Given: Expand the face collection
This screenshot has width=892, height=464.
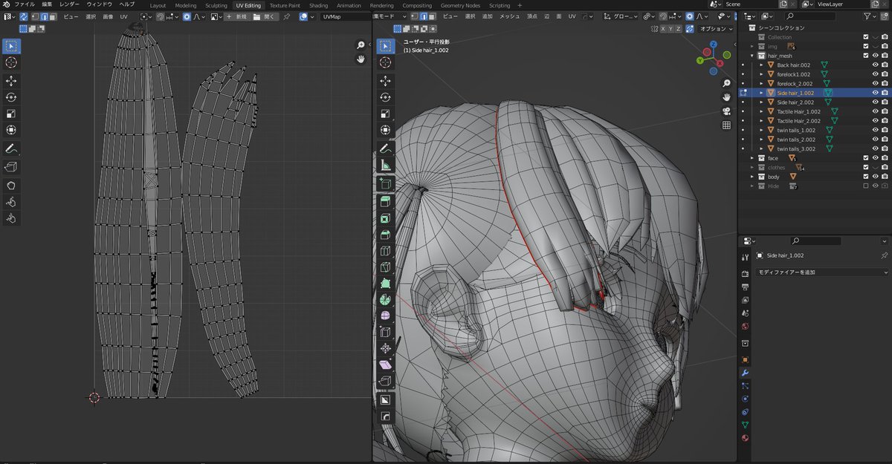Looking at the screenshot, I should pyautogui.click(x=752, y=158).
